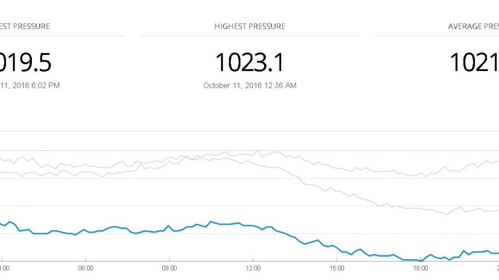Click the October 11, 2016 12:36 AM timestamp

point(249,85)
